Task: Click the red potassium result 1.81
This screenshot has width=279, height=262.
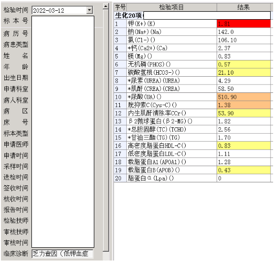Action: pos(244,24)
